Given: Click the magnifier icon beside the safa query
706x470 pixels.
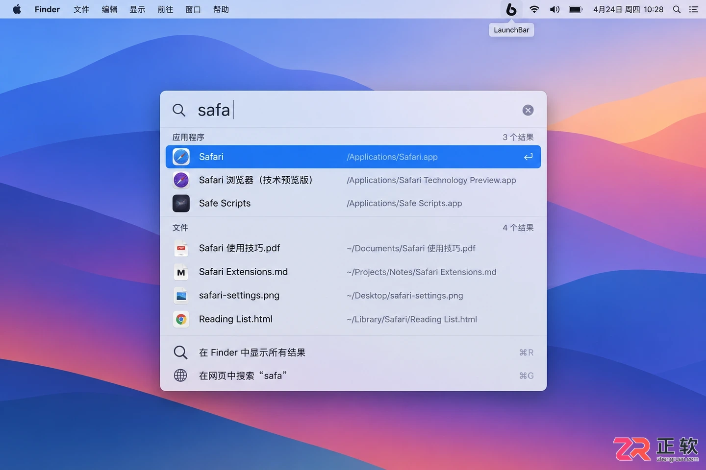Looking at the screenshot, I should (179, 110).
